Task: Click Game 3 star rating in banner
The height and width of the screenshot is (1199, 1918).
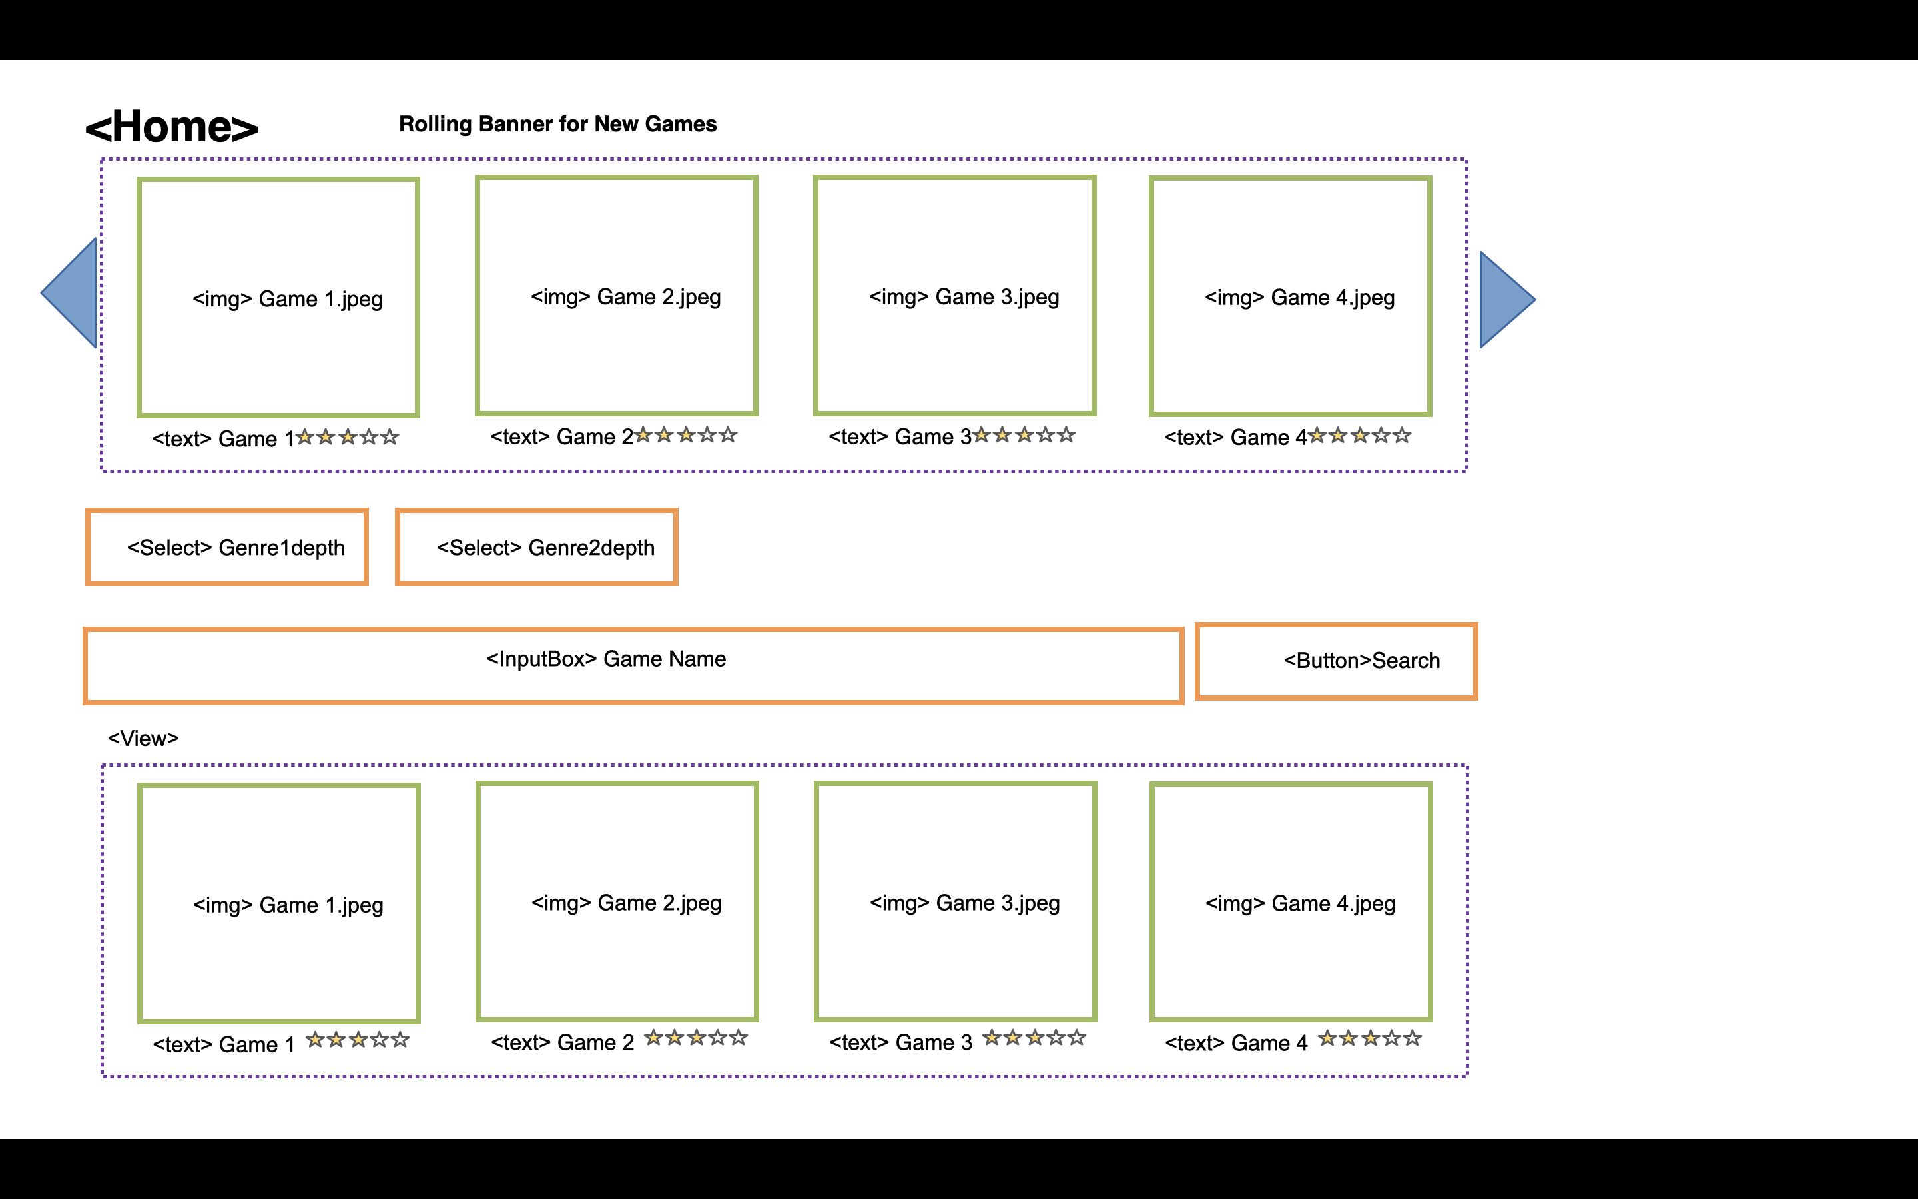Action: tap(1024, 434)
